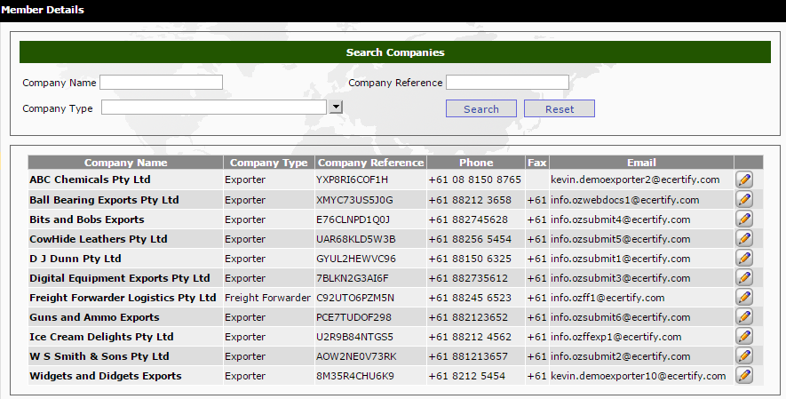Click the Email column header

tap(641, 163)
